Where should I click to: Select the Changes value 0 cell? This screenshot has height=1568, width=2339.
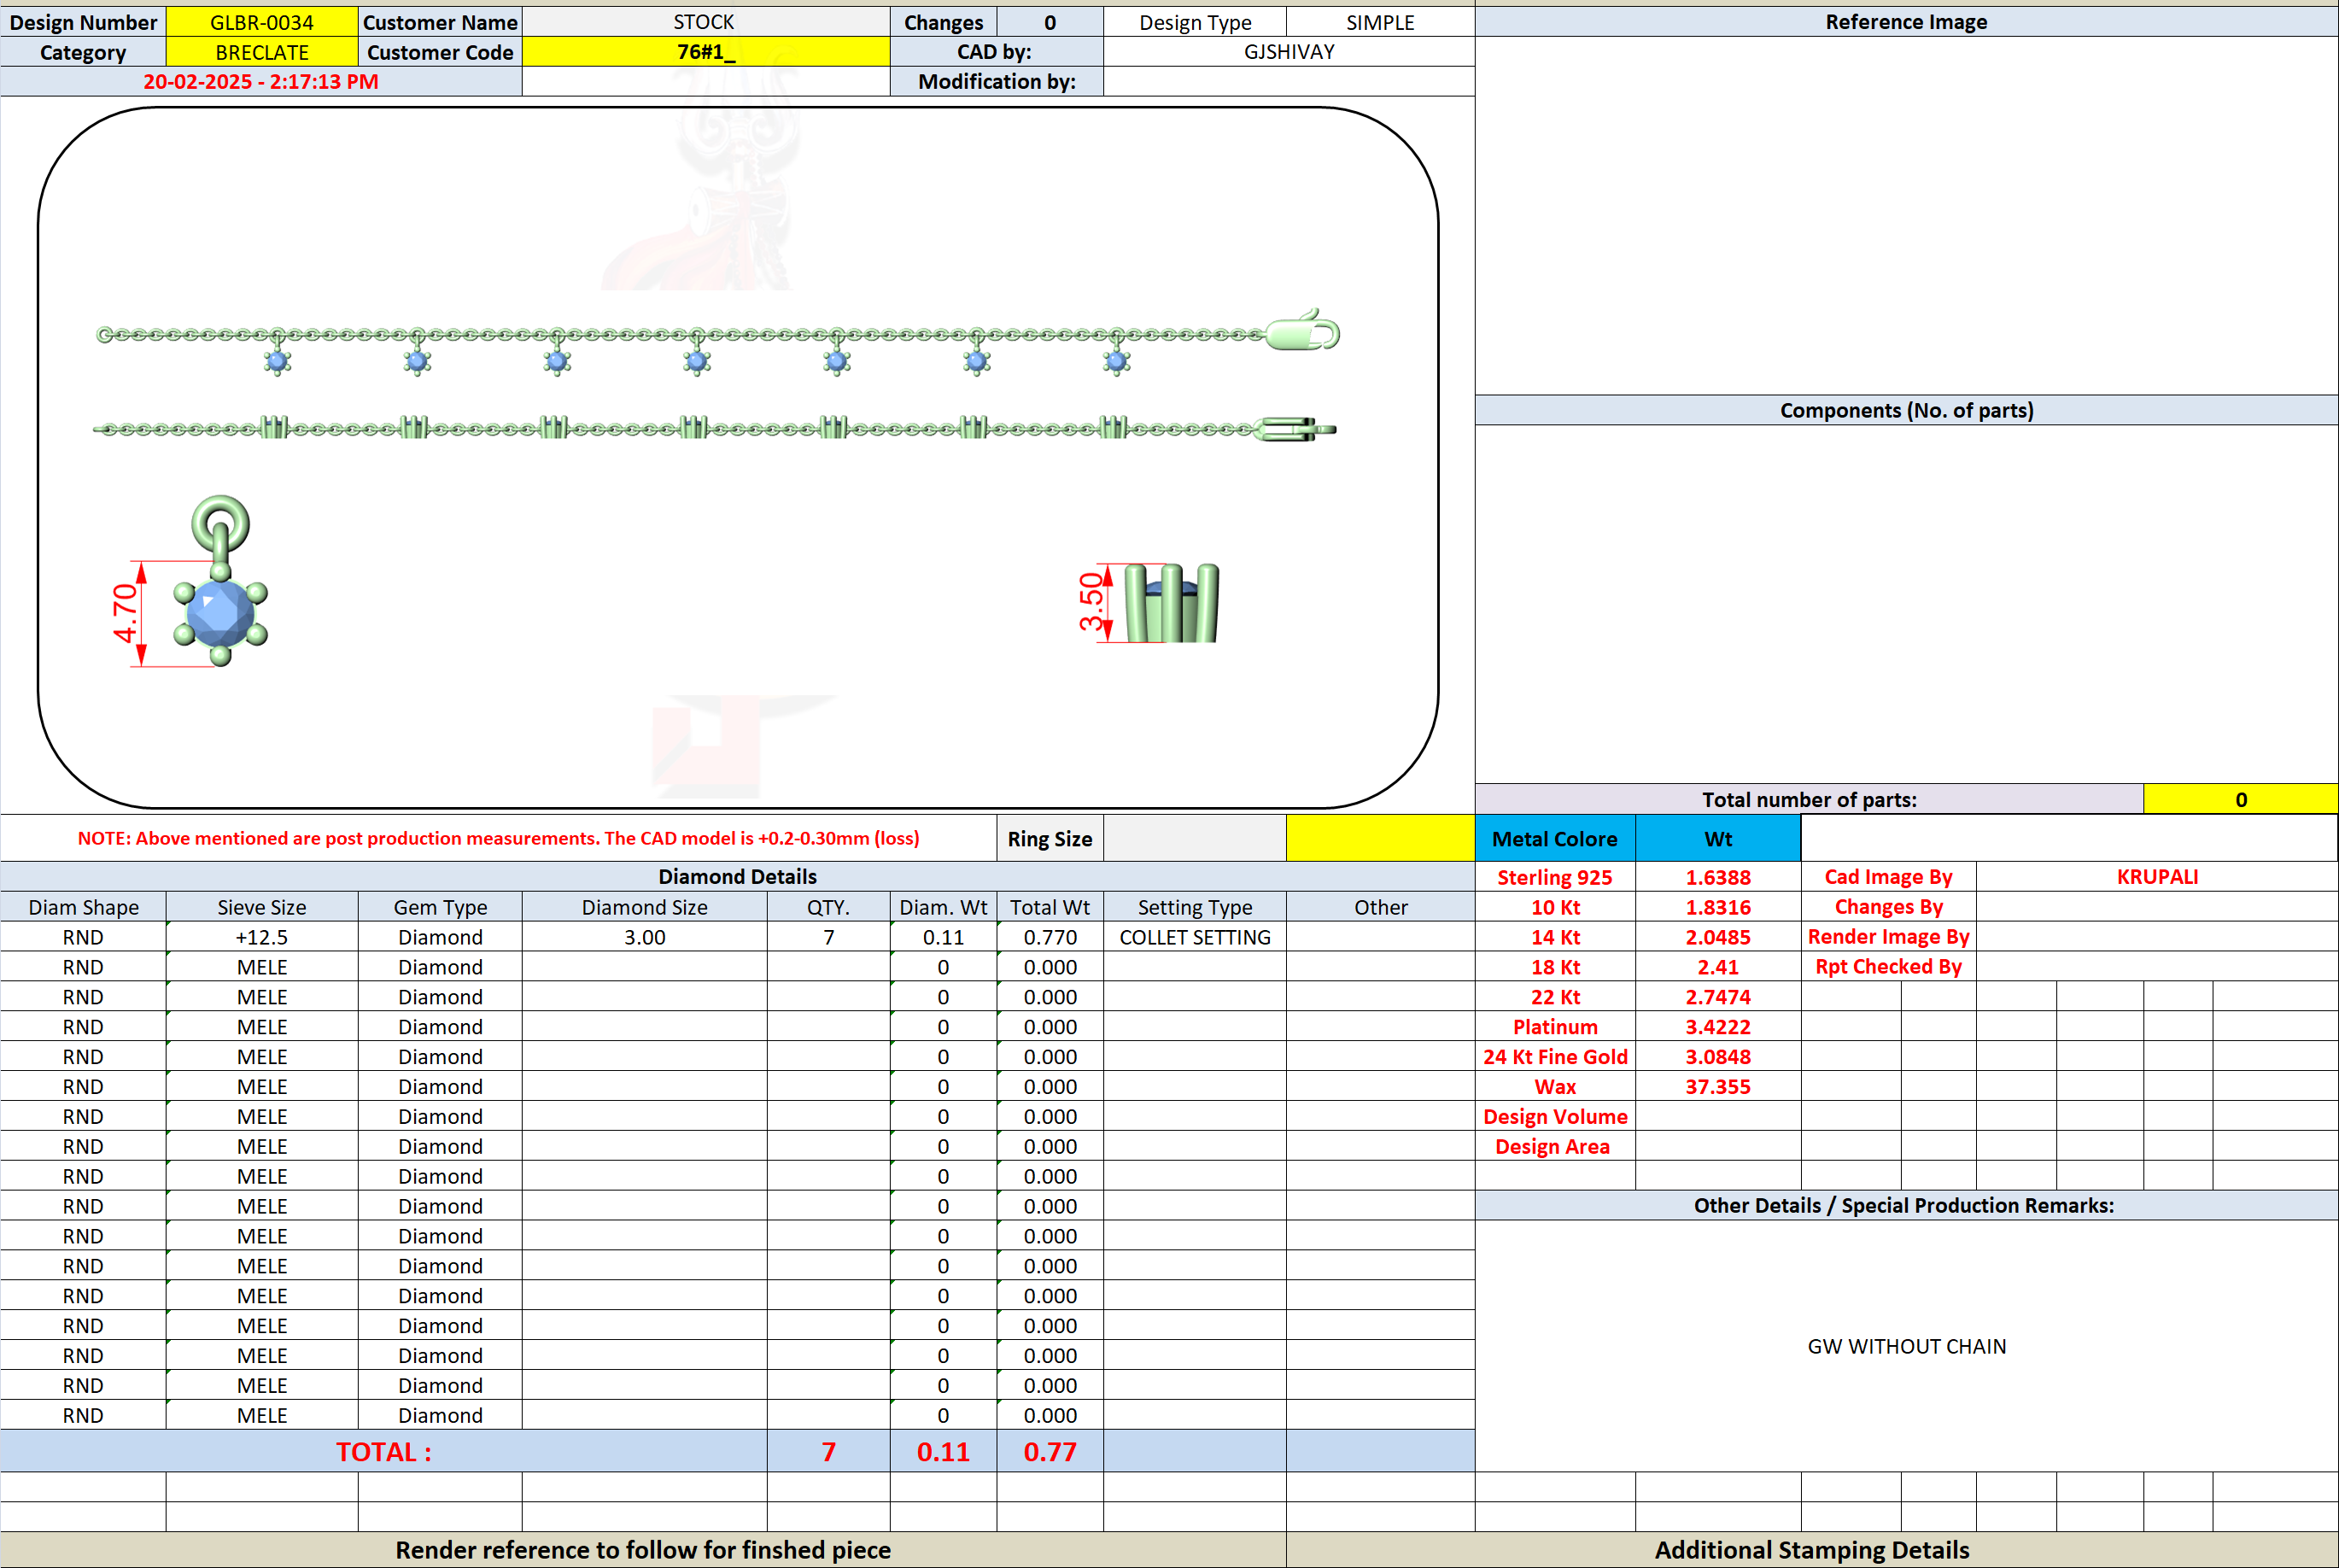coord(1050,22)
